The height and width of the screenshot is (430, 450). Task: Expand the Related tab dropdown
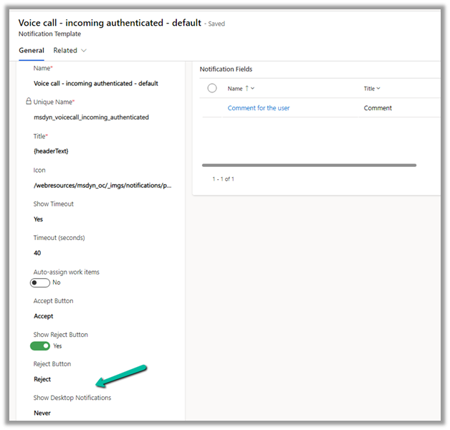(84, 51)
